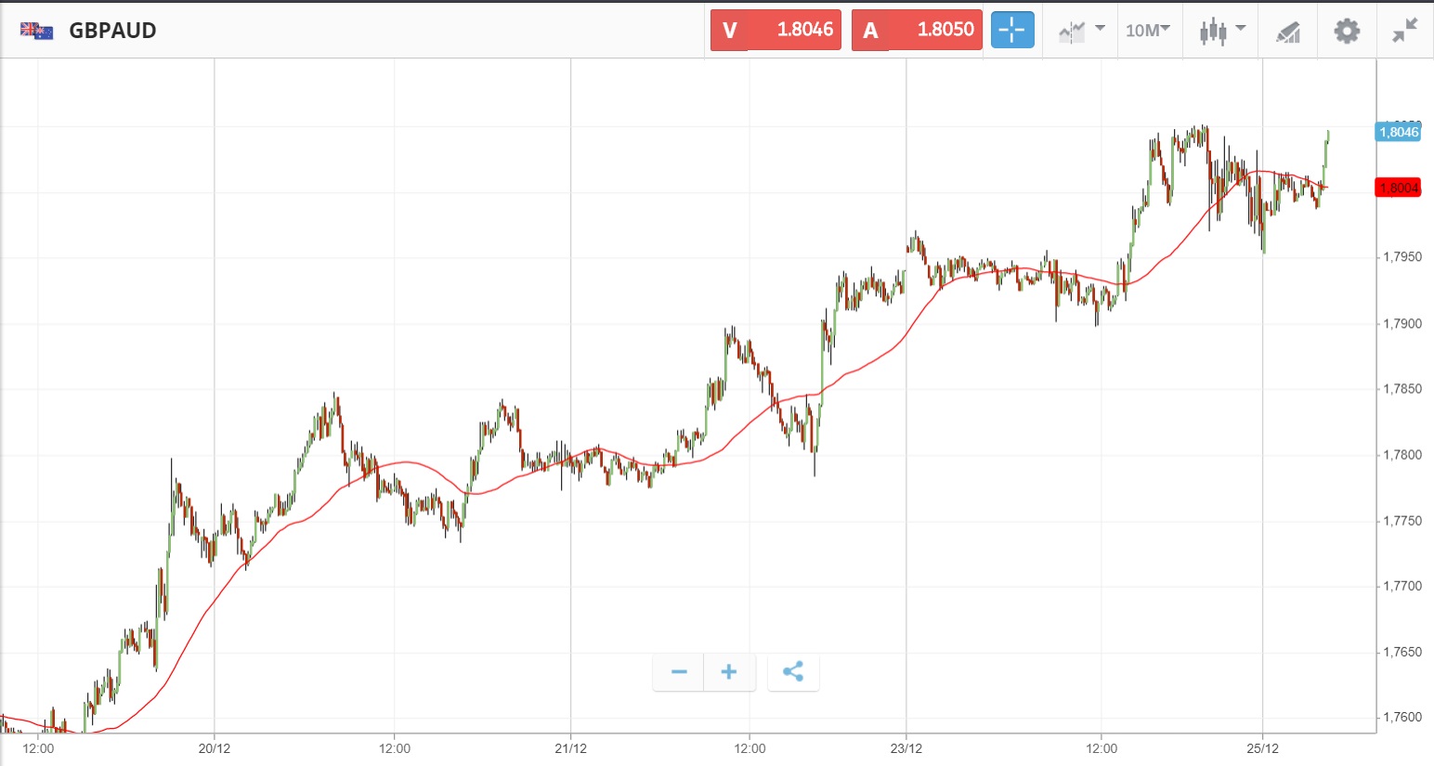
Task: Toggle the blue crosshair cursor button
Action: (x=1012, y=31)
